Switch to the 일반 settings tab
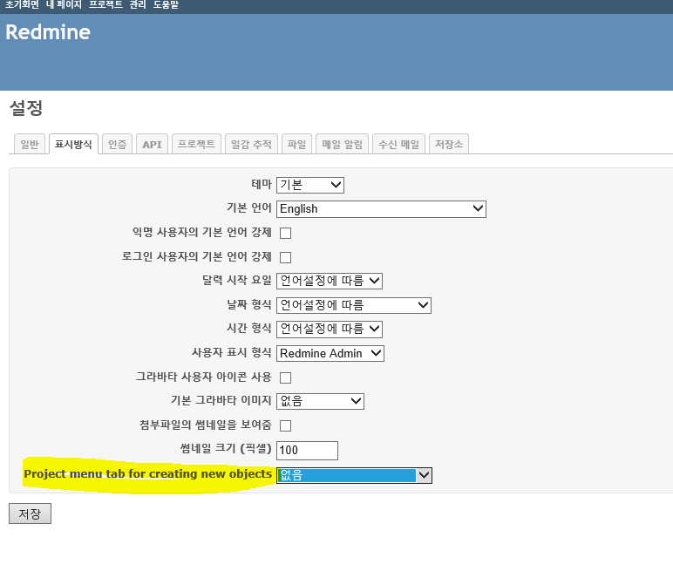 tap(29, 145)
